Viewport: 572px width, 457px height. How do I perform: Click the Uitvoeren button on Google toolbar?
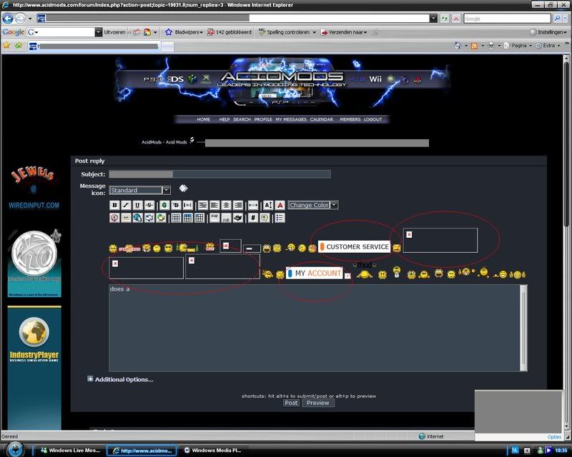point(114,32)
